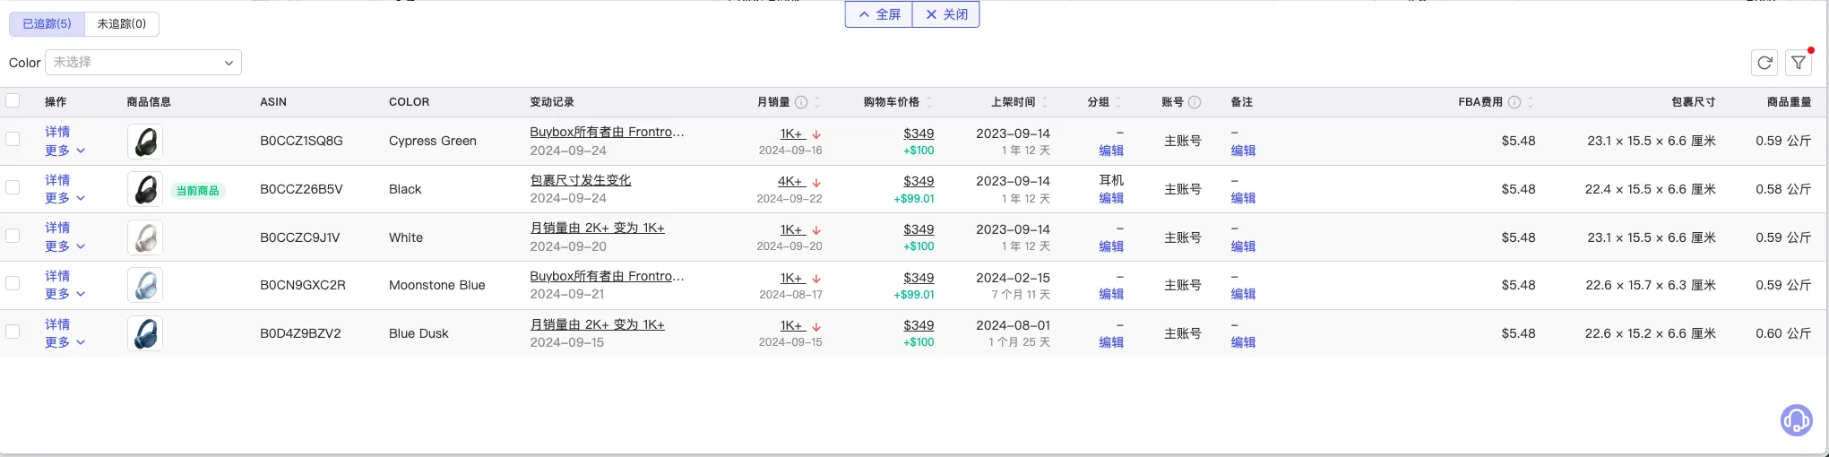This screenshot has height=457, width=1829.
Task: Sort by 上架时间 column arrows
Action: [x=1045, y=102]
